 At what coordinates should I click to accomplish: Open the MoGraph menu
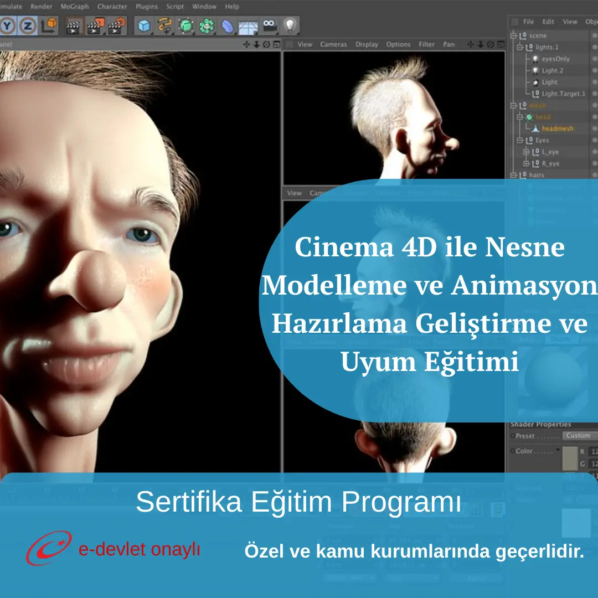(75, 7)
